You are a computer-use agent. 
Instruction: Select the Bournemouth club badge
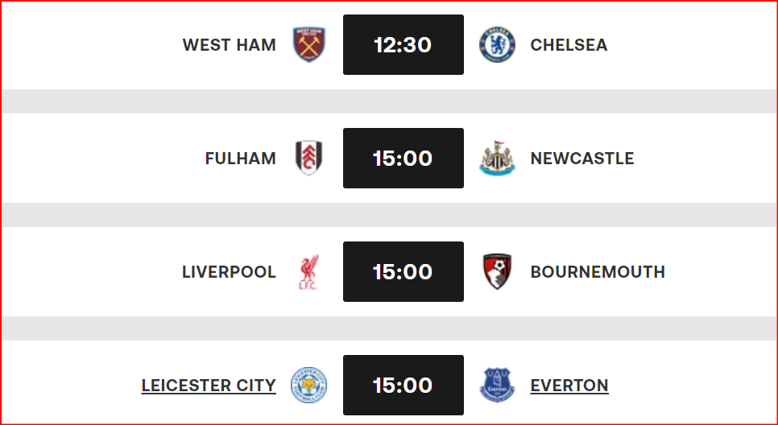[496, 272]
